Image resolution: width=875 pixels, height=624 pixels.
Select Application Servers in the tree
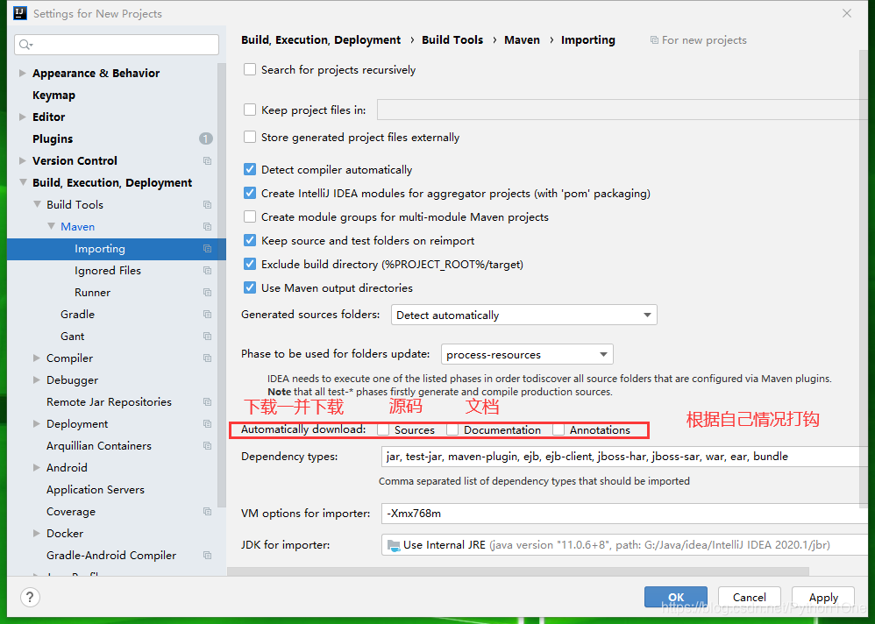point(96,490)
